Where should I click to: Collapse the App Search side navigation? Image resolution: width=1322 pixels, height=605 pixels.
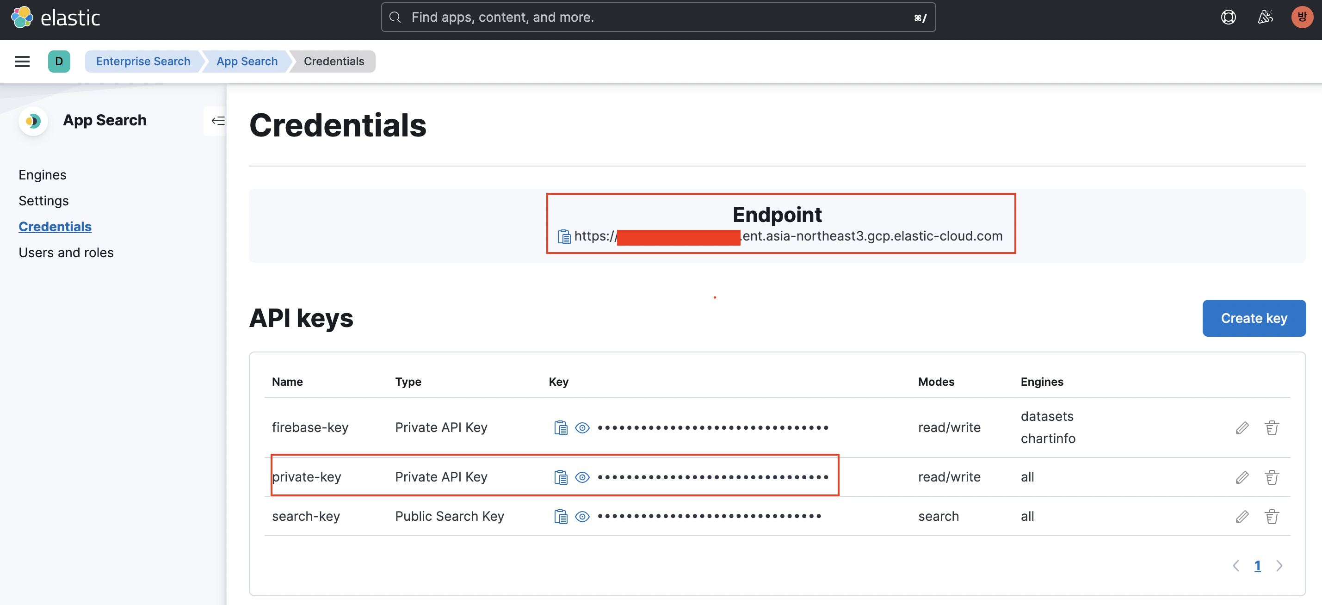[217, 121]
